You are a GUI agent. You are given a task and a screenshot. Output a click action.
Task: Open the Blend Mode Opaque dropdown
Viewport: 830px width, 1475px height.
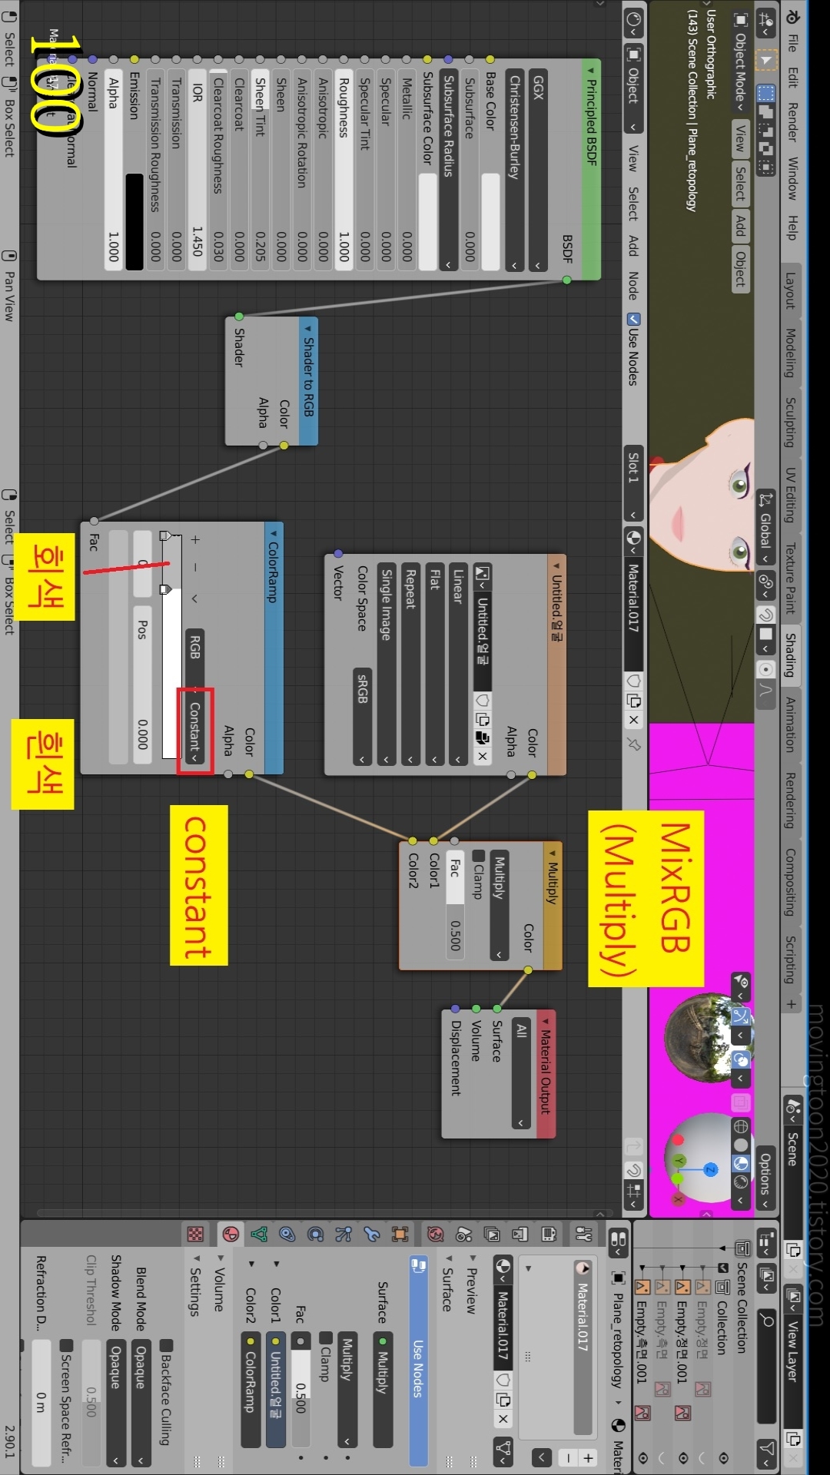click(x=140, y=1403)
